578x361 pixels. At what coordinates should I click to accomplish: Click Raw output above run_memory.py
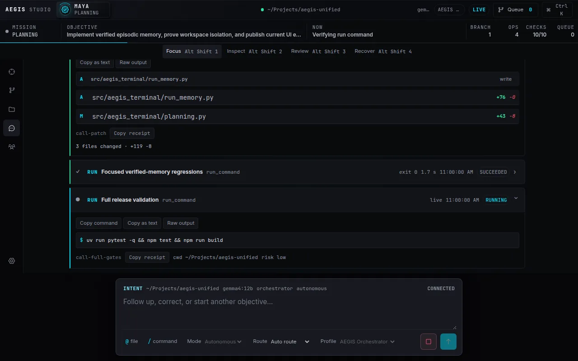tap(133, 62)
